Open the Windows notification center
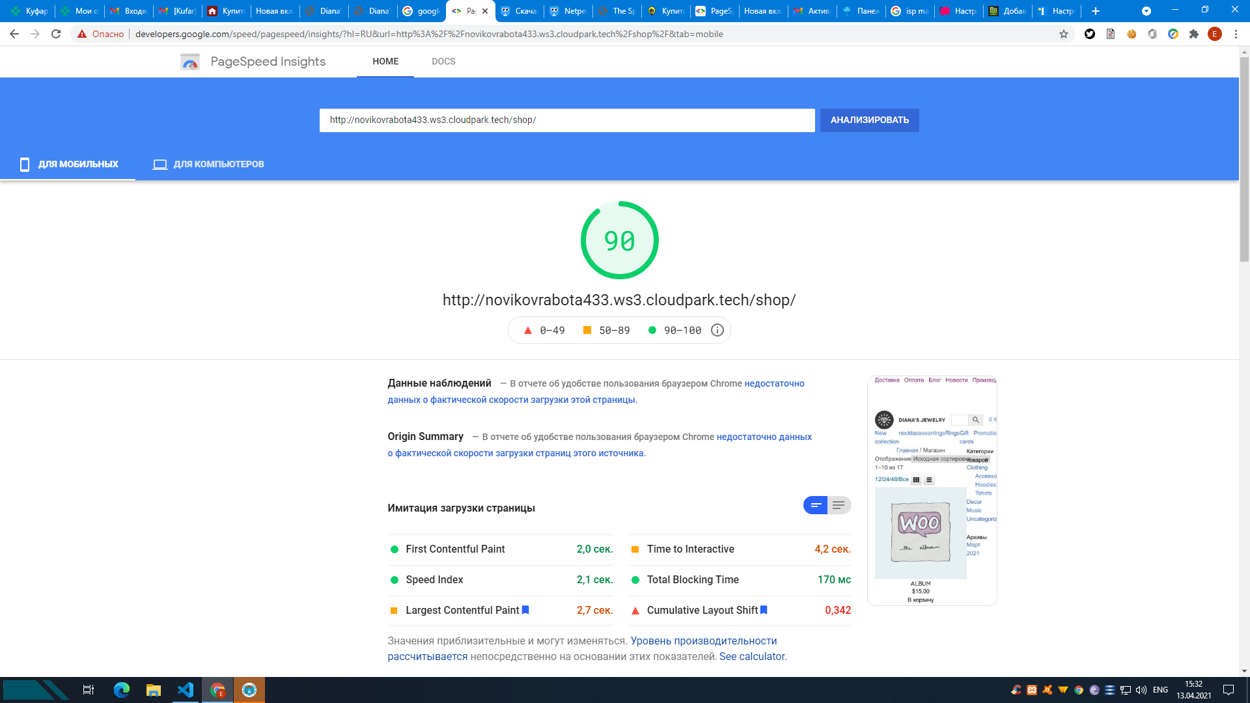 point(1229,690)
